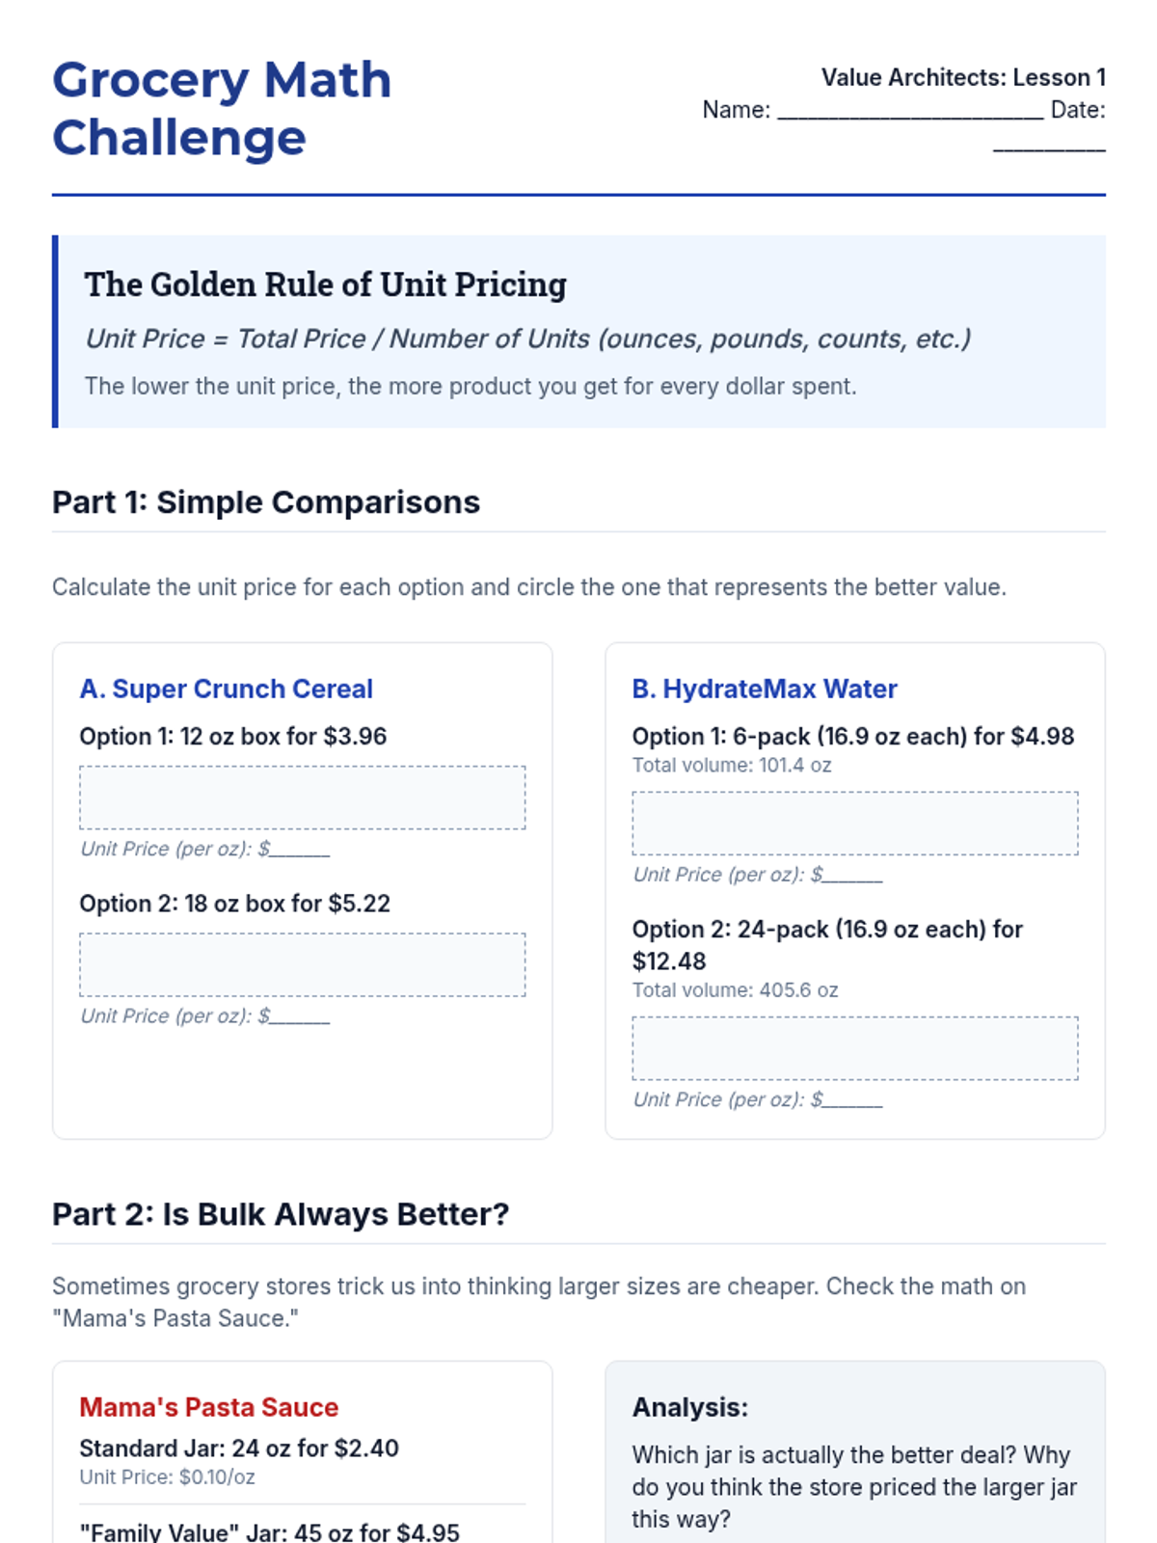The height and width of the screenshot is (1543, 1157).
Task: Click the Mama's Pasta Sauce red heading
Action: pos(208,1407)
